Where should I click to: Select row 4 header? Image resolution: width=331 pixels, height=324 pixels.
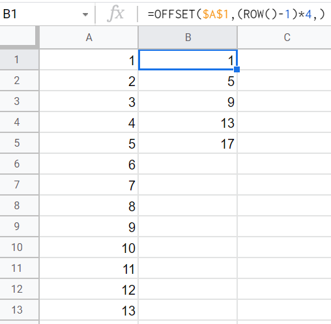coord(20,122)
